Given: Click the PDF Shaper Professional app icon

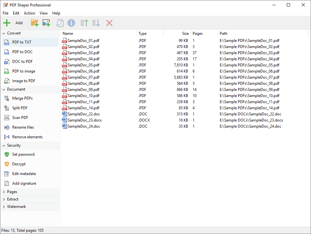Looking at the screenshot, I should pyautogui.click(x=5, y=5).
